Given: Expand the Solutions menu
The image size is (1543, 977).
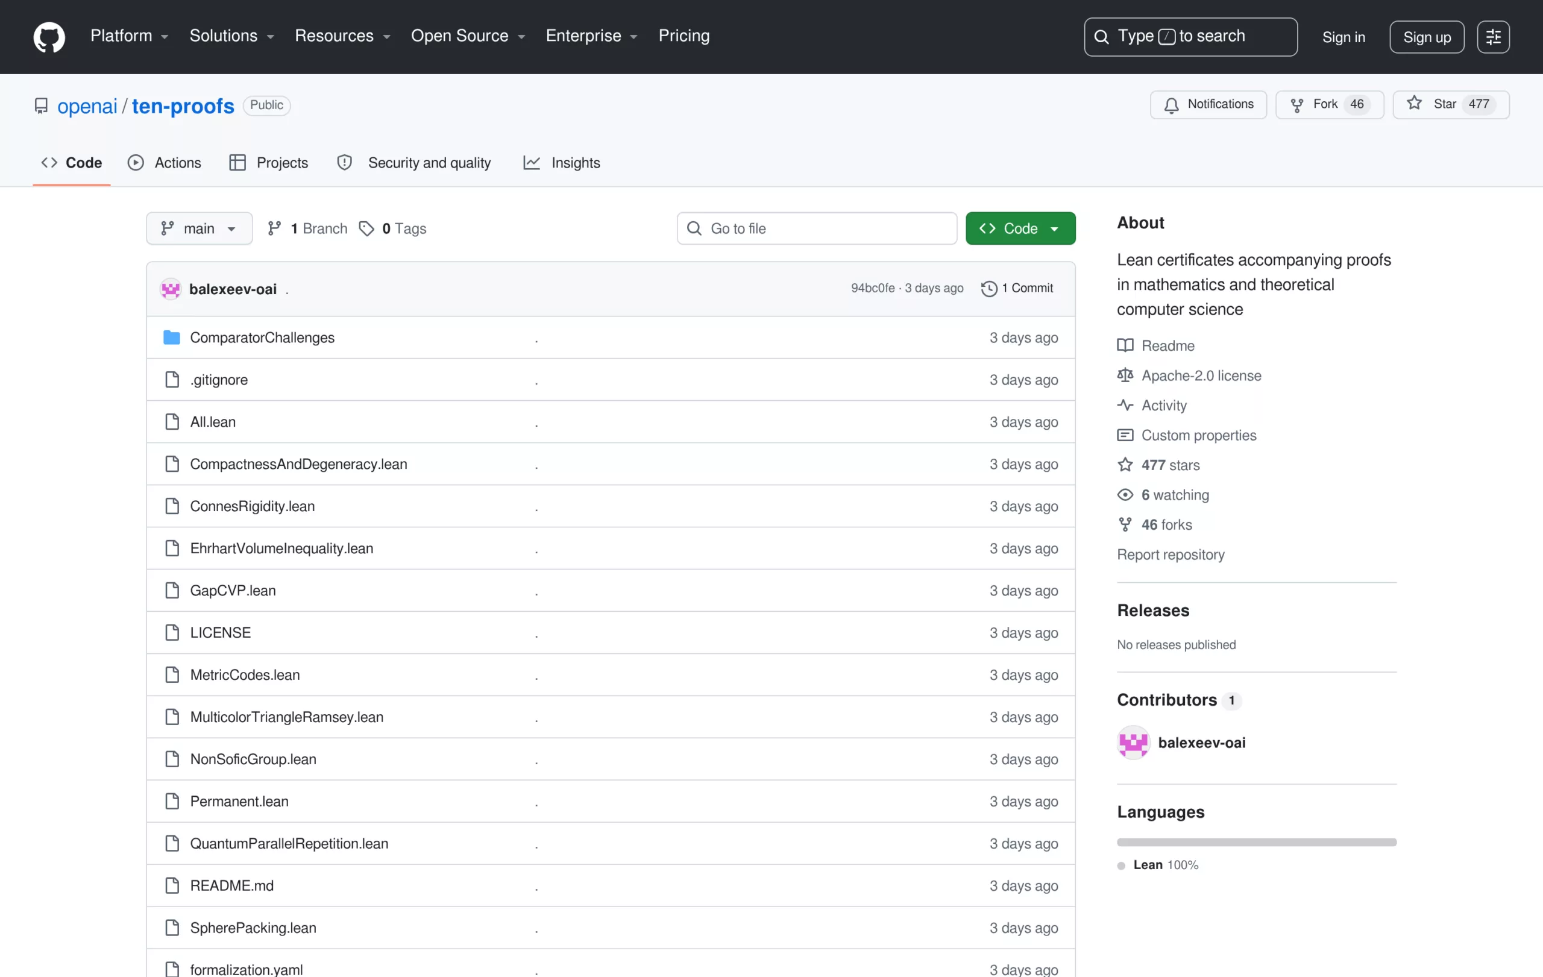Looking at the screenshot, I should pos(232,36).
